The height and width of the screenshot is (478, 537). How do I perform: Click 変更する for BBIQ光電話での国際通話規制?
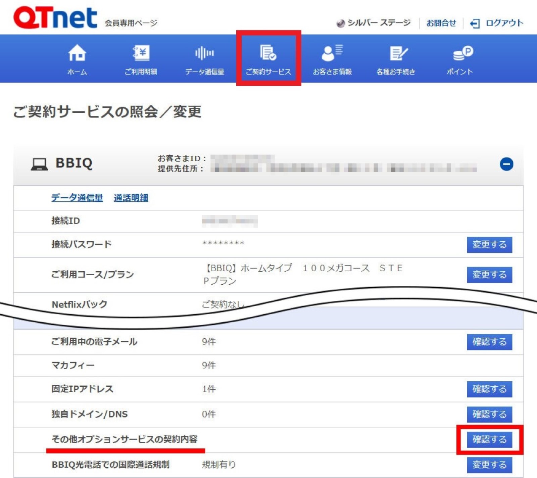tap(489, 465)
